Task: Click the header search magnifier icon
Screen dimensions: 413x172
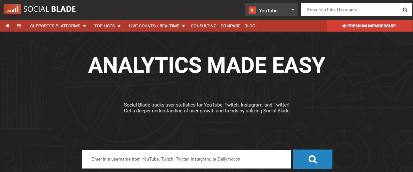Action: tap(405, 10)
